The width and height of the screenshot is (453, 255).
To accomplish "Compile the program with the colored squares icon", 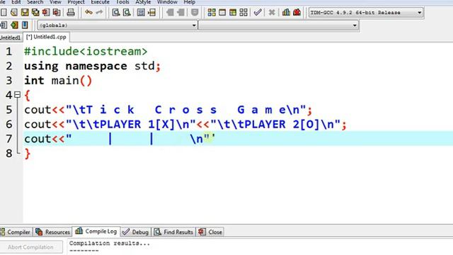I will coord(212,13).
